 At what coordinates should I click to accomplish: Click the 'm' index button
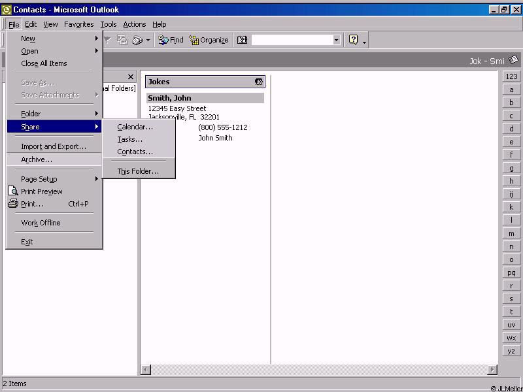pyautogui.click(x=511, y=233)
